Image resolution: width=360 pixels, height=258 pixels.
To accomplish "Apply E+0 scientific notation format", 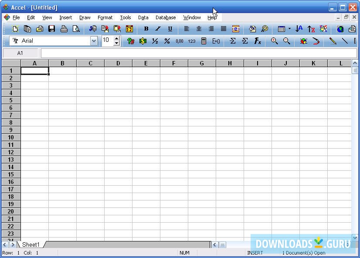I will point(216,41).
